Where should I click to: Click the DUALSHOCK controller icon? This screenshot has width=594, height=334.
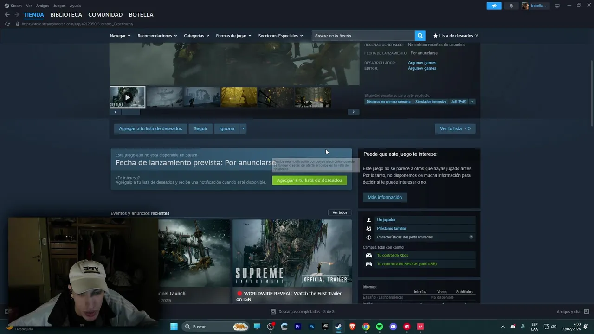click(368, 264)
